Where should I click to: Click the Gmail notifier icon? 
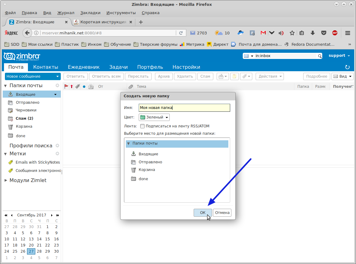pyautogui.click(x=263, y=33)
